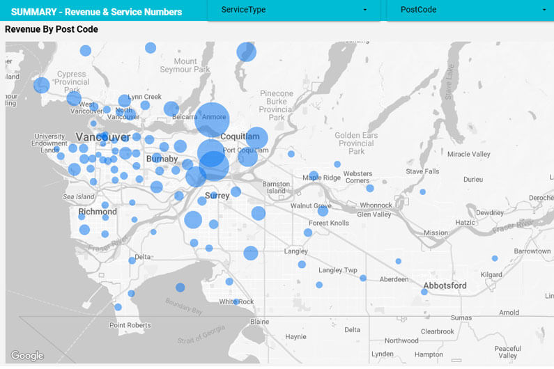The image size is (554, 369).
Task: Click the Sea Island label
Action: click(79, 196)
